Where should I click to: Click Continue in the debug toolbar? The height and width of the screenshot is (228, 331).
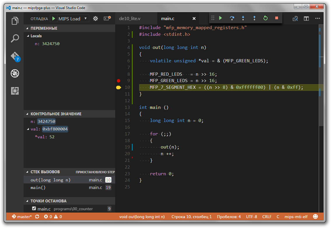click(x=220, y=18)
